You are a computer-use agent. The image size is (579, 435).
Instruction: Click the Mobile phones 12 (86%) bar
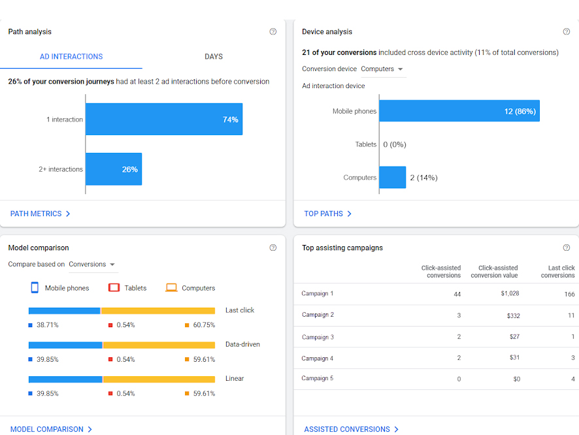click(459, 110)
